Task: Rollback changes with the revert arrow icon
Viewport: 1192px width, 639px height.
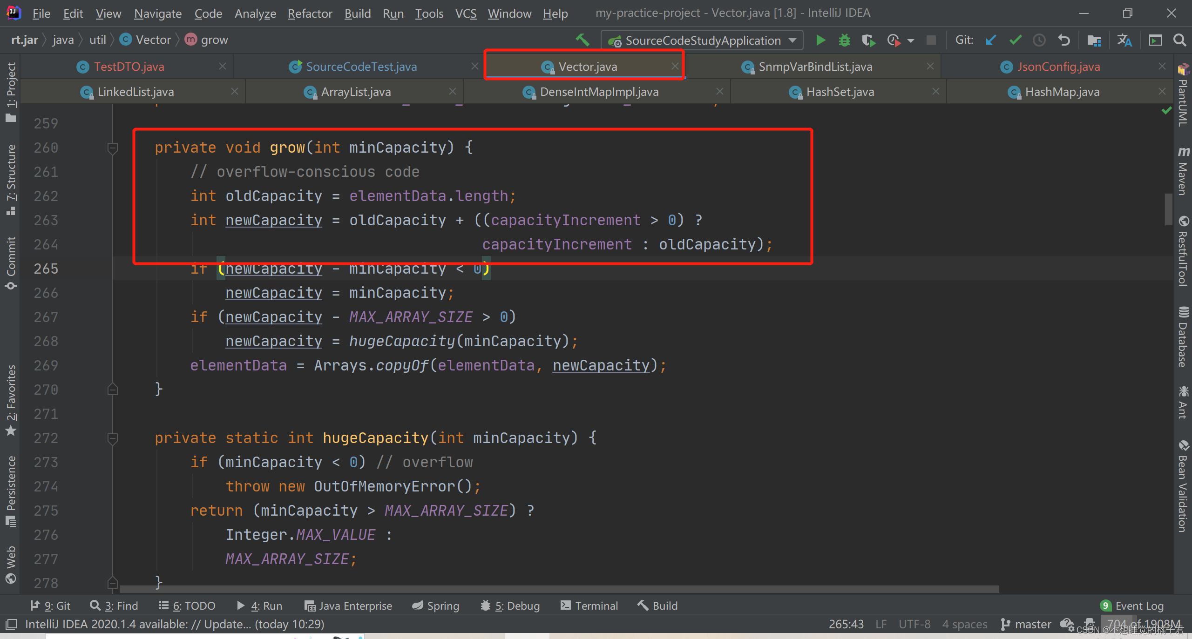Action: (1063, 40)
